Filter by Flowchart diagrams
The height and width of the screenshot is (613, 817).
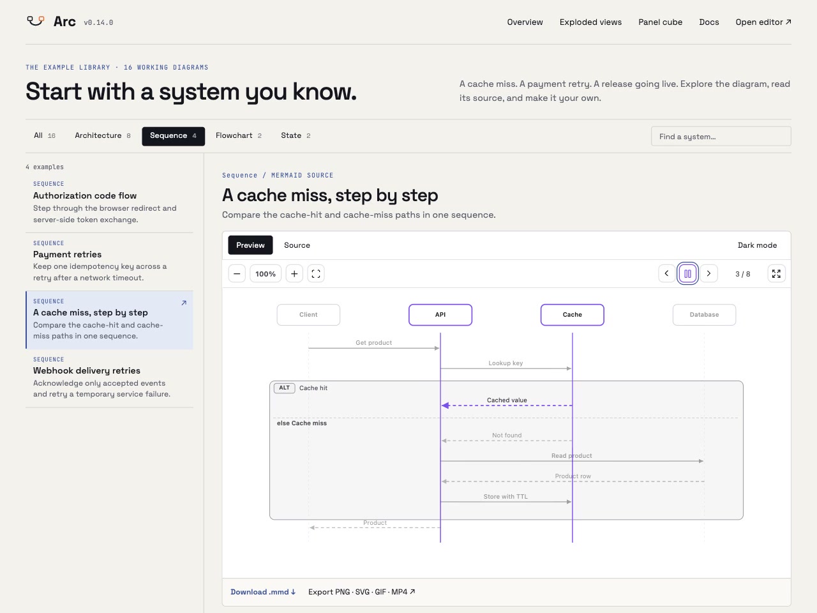(239, 135)
